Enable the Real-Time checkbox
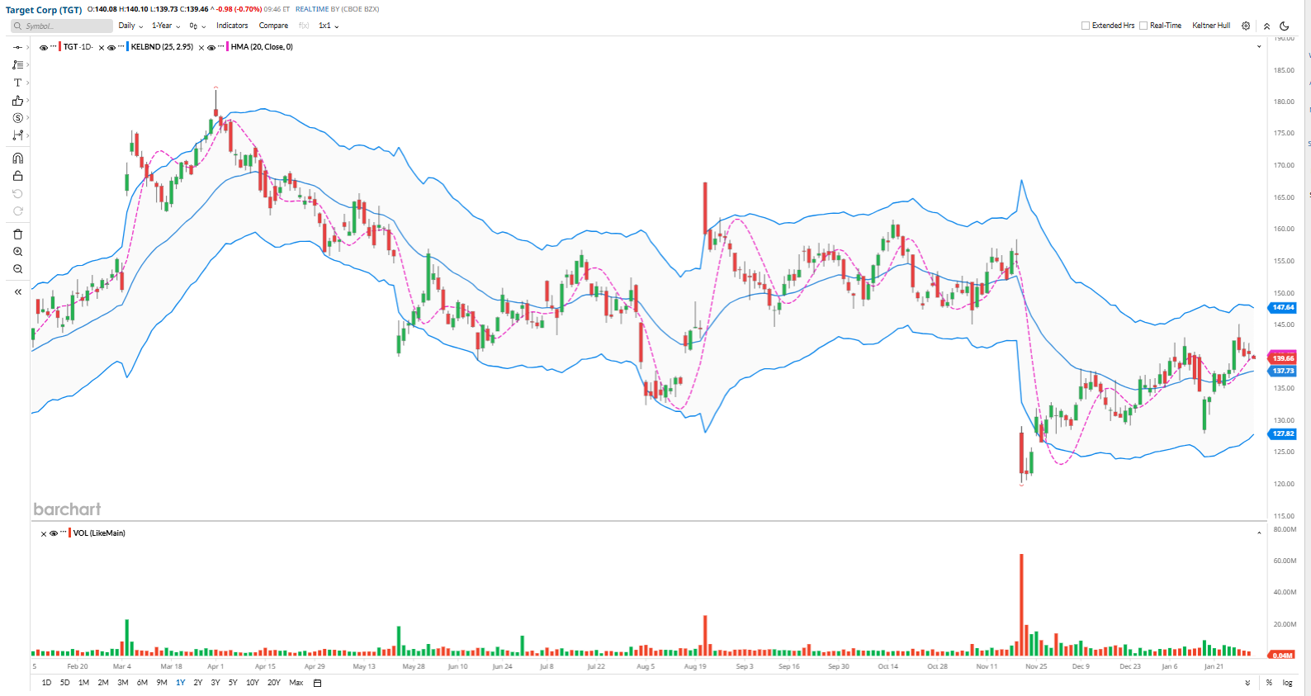 pyautogui.click(x=1143, y=26)
